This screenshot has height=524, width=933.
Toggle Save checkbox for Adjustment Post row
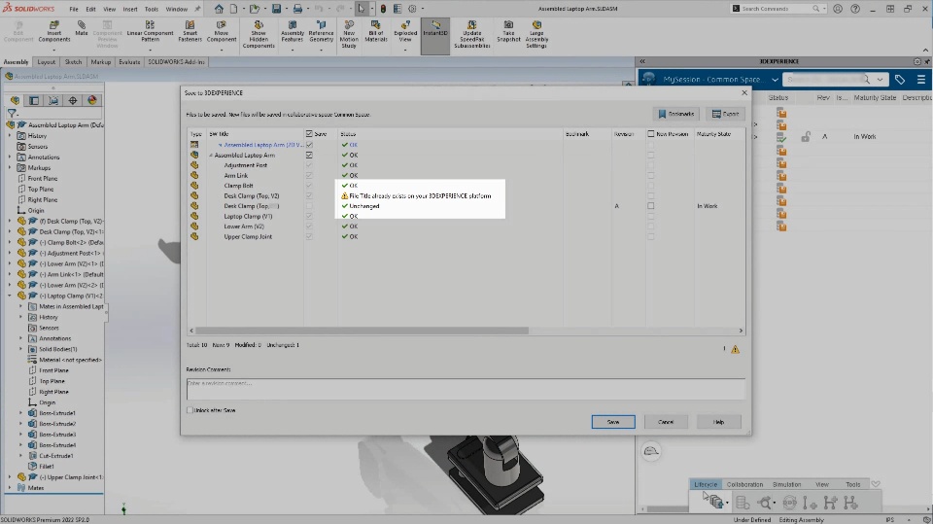309,165
